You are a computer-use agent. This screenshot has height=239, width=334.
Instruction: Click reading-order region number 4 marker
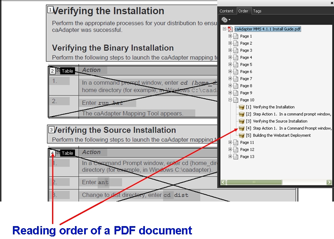52,153
